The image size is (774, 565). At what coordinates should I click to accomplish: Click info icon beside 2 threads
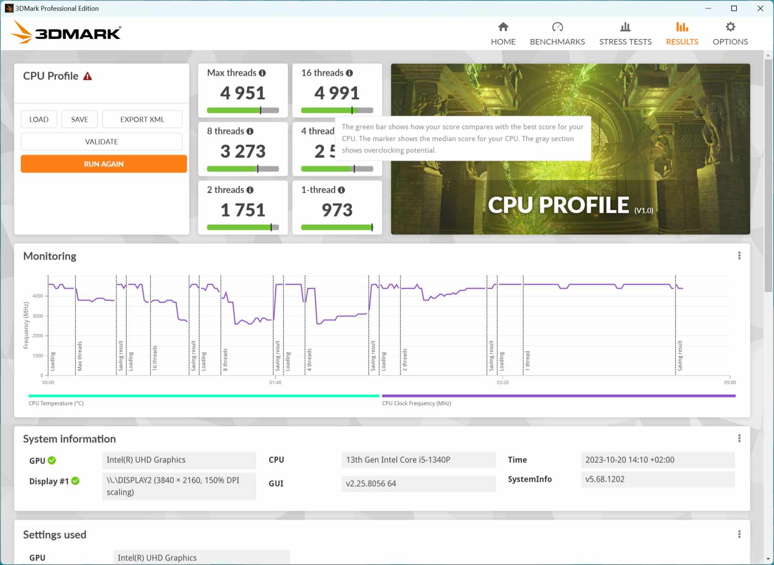250,190
